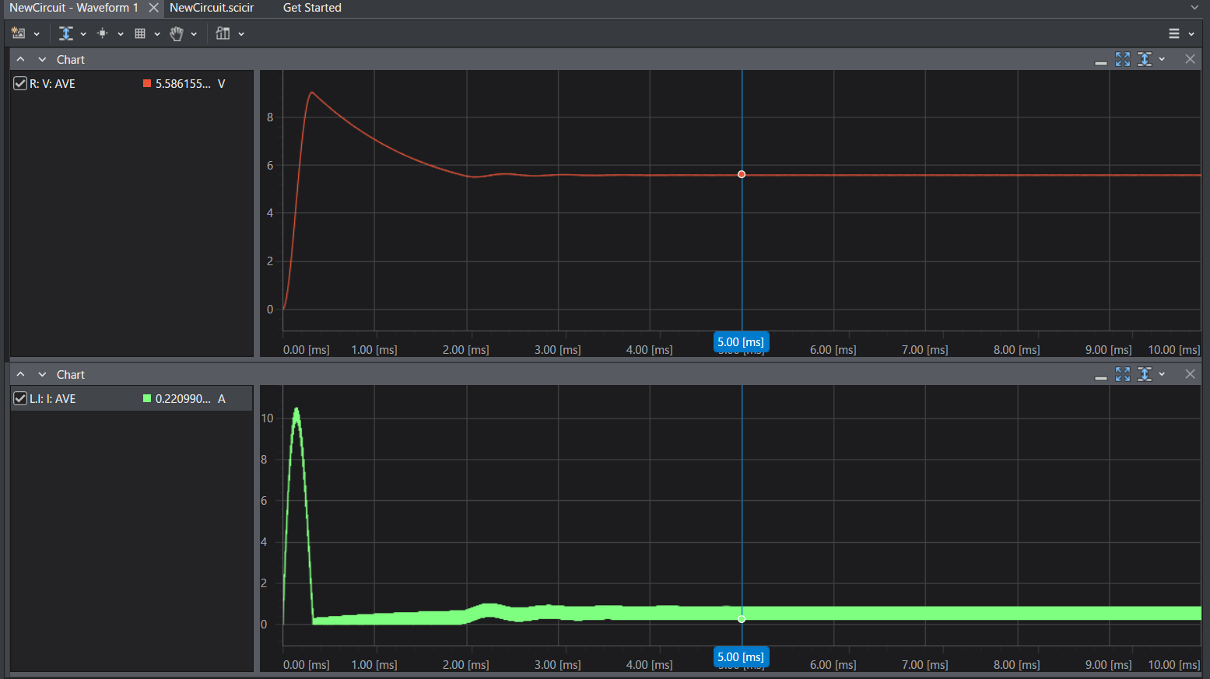1210x679 pixels.
Task: Select the L.I: I: AVE signal name
Action: click(x=52, y=399)
